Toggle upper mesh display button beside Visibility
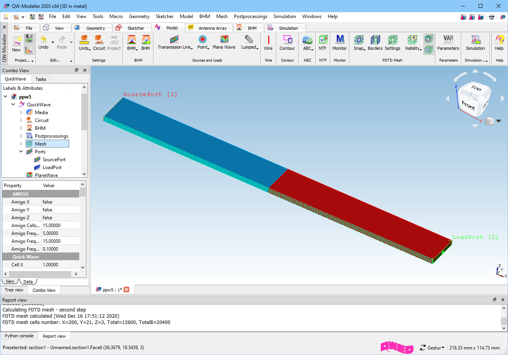 coord(429,39)
